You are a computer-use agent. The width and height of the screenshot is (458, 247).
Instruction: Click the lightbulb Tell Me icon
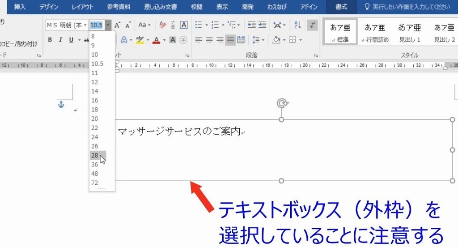pos(367,7)
